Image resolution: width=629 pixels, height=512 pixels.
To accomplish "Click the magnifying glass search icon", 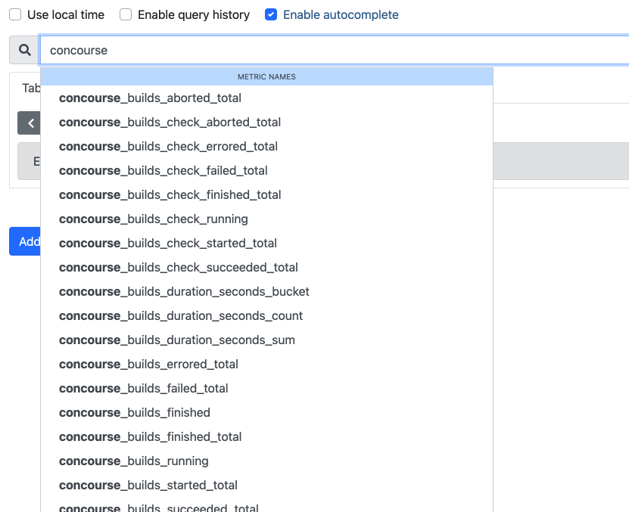I will pos(23,49).
